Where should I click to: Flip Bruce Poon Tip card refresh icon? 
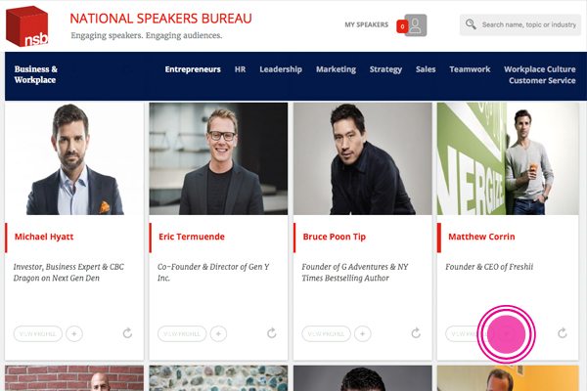tap(416, 333)
